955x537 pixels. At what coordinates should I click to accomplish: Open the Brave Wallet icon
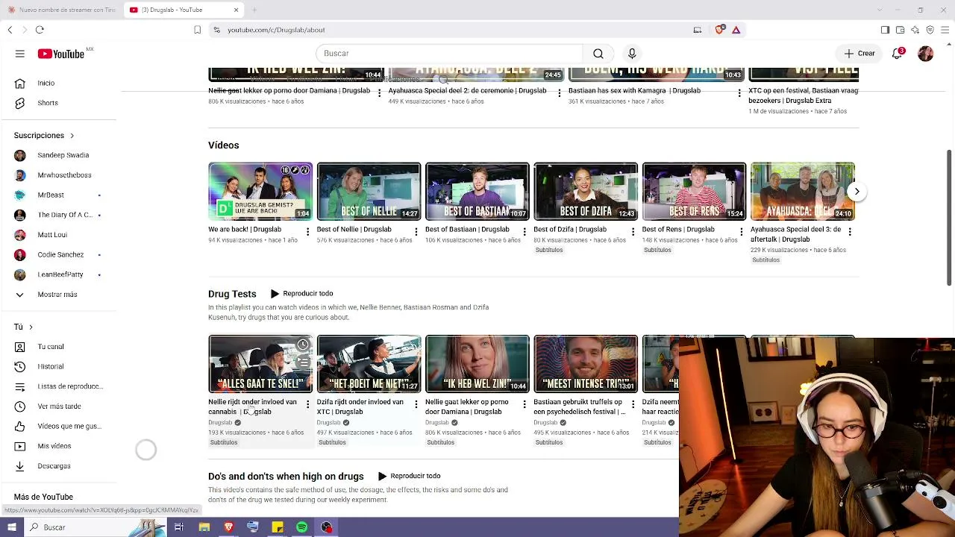pyautogui.click(x=900, y=30)
